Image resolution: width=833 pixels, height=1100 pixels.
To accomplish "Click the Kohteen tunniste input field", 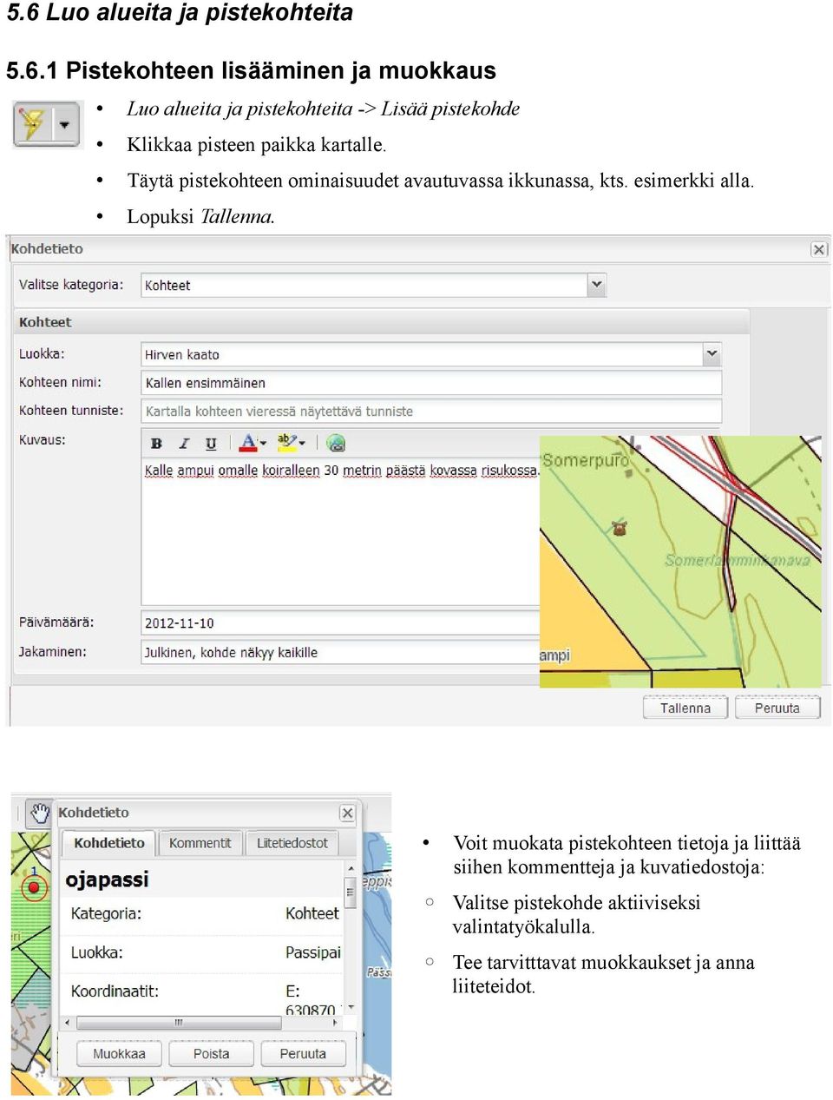I will [x=431, y=411].
